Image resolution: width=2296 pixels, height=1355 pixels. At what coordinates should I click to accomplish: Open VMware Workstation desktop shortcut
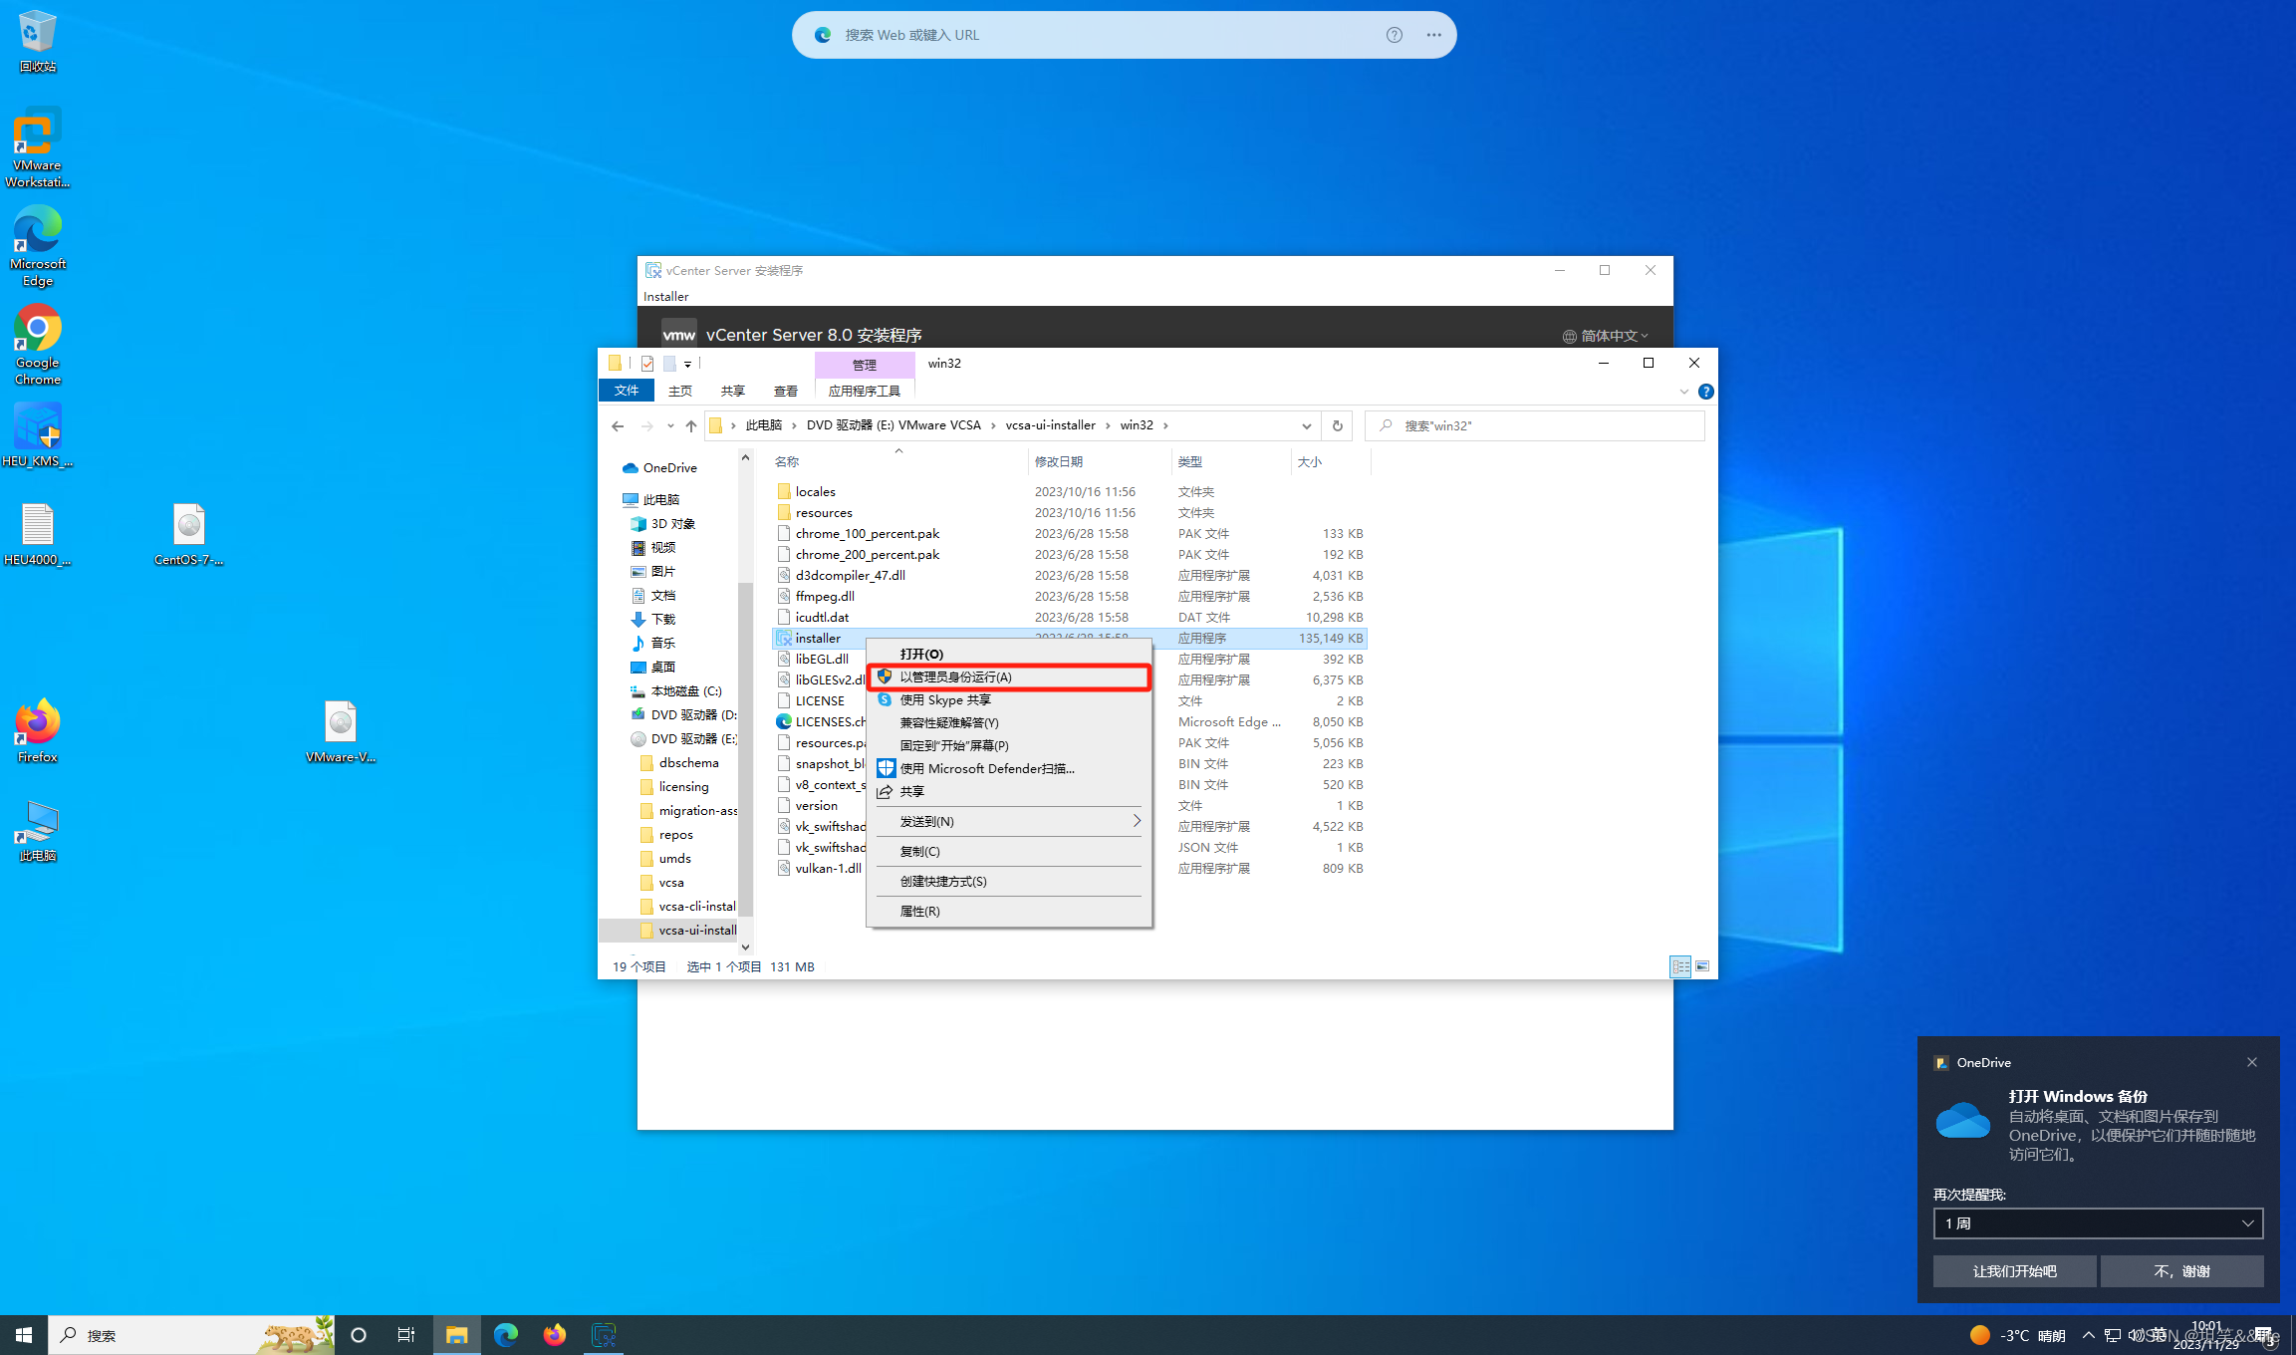38,147
